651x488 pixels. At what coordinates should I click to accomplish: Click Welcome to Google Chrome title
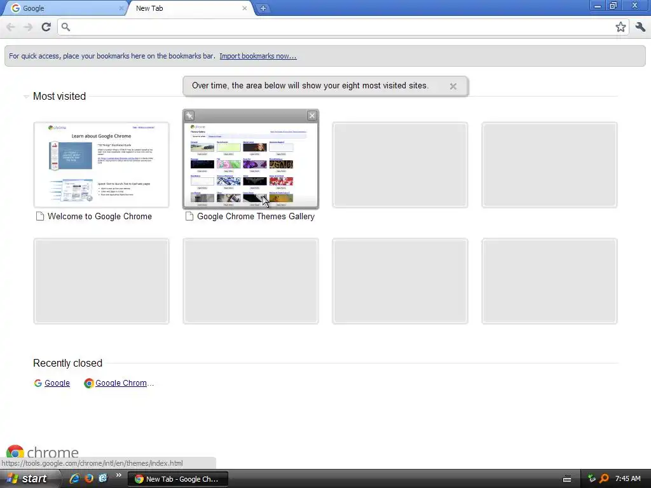click(x=100, y=216)
